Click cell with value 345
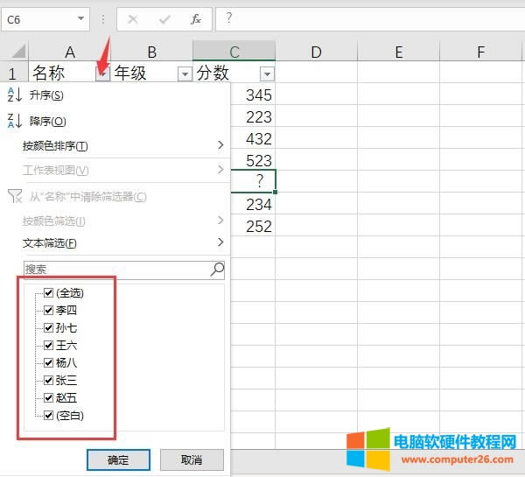The width and height of the screenshot is (525, 477). [253, 95]
